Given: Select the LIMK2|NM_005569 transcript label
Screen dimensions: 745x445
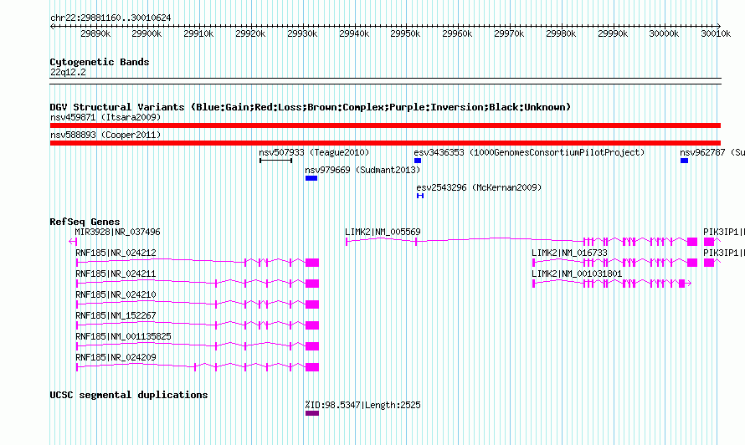Looking at the screenshot, I should click(383, 232).
